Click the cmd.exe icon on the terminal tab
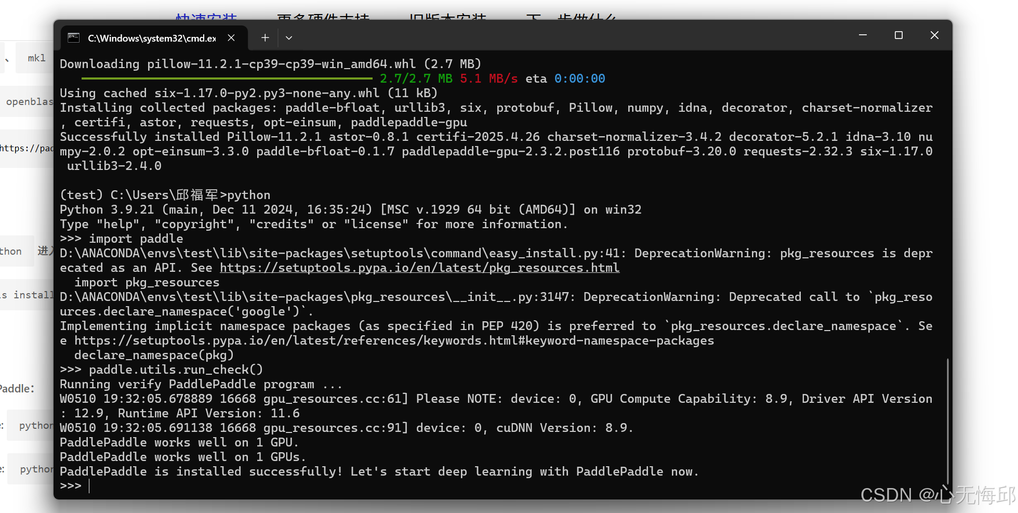The height and width of the screenshot is (513, 1018). pos(73,37)
